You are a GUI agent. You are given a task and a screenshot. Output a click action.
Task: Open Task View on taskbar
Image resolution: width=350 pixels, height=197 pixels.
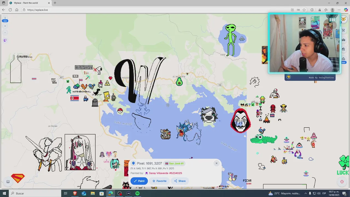(x=66, y=193)
